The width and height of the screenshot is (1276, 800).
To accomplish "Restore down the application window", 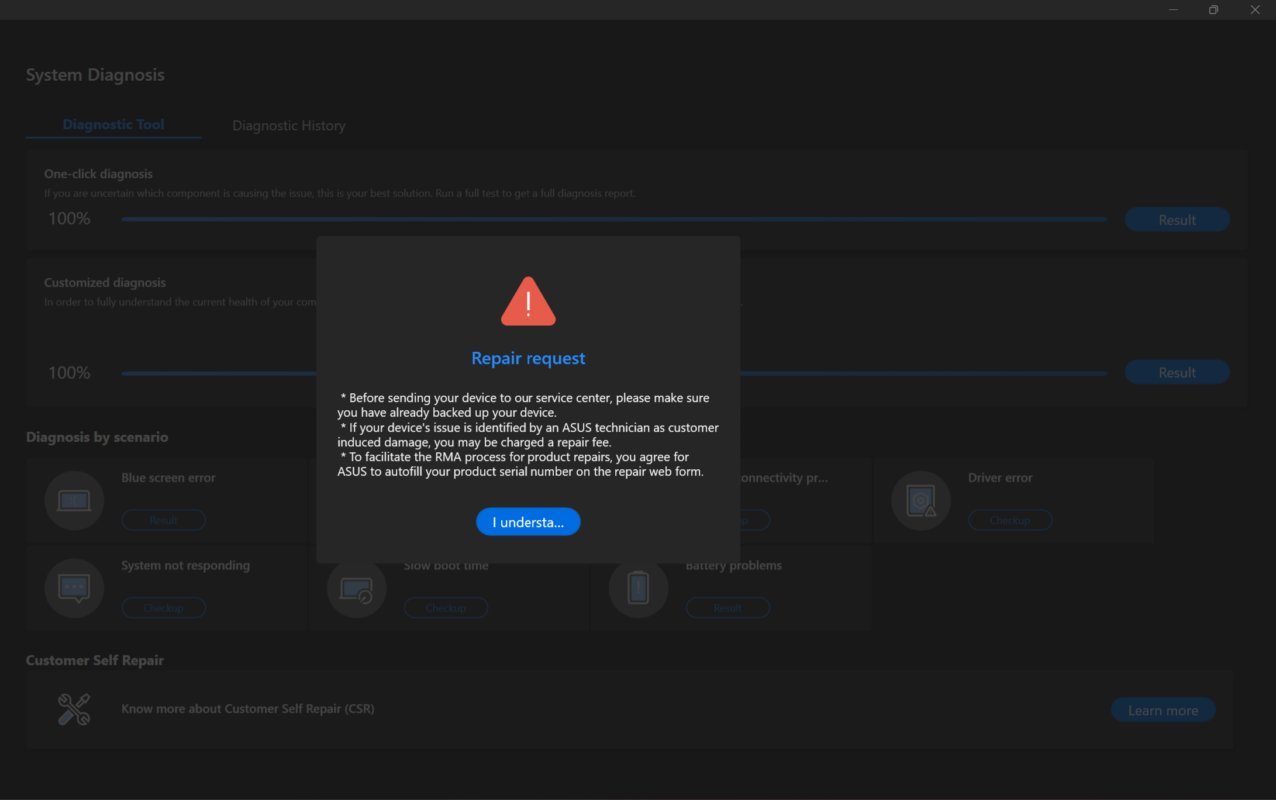I will 1213,10.
